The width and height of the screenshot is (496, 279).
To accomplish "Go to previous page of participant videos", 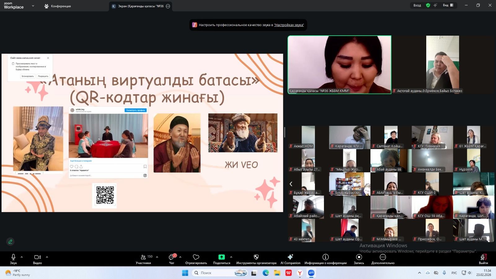I will pos(291,184).
